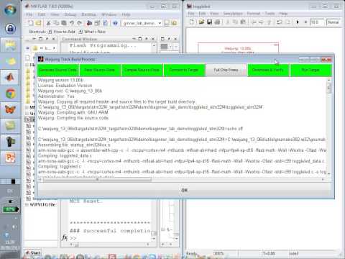Open Desktop menu in MATLAB window
The image size is (345, 259).
[88, 14]
